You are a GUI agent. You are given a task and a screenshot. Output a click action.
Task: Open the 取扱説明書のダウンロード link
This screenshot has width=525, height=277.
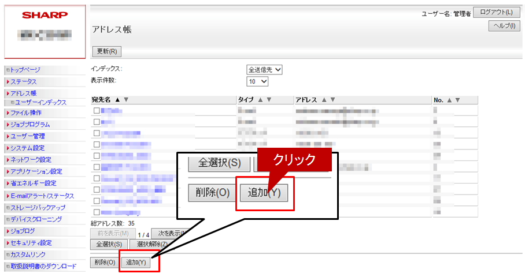pyautogui.click(x=43, y=266)
